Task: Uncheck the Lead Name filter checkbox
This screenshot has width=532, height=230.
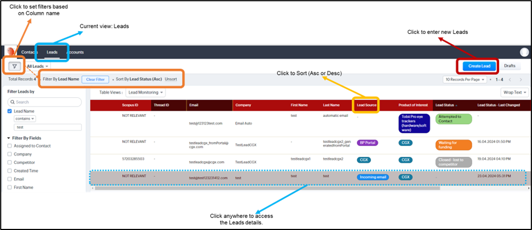Action: (x=9, y=111)
